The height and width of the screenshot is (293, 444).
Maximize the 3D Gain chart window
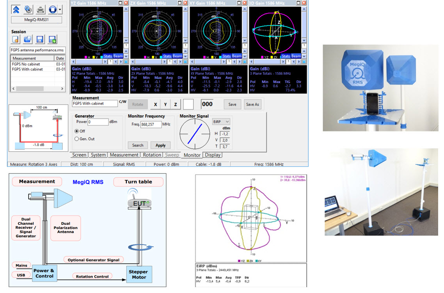point(298,3)
